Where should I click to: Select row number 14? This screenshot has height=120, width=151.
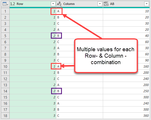click(x=5, y=91)
